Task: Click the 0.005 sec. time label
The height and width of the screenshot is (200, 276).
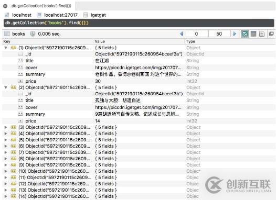Action: pos(49,34)
